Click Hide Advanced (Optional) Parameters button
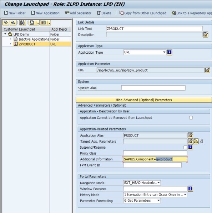The height and width of the screenshot is (213, 212). coord(144,100)
